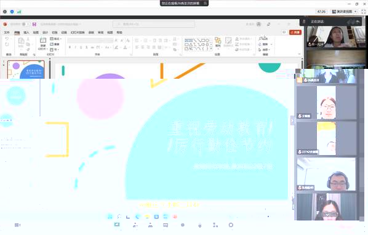Click the Undo arrow icon

click(x=7, y=39)
